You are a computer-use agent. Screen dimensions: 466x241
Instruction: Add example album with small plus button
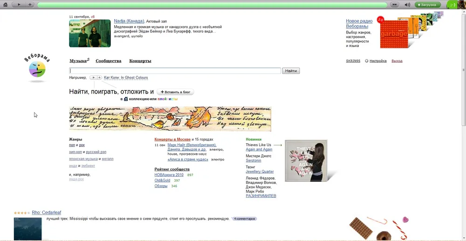[100, 77]
